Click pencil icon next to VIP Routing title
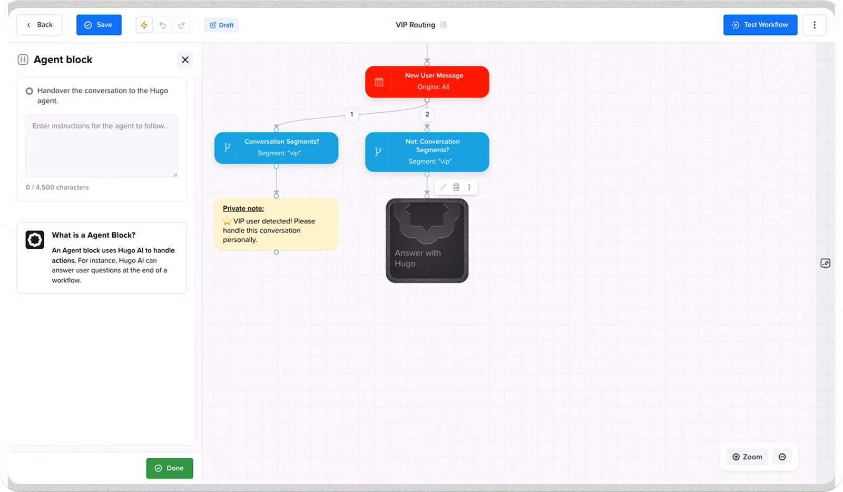 click(x=443, y=25)
